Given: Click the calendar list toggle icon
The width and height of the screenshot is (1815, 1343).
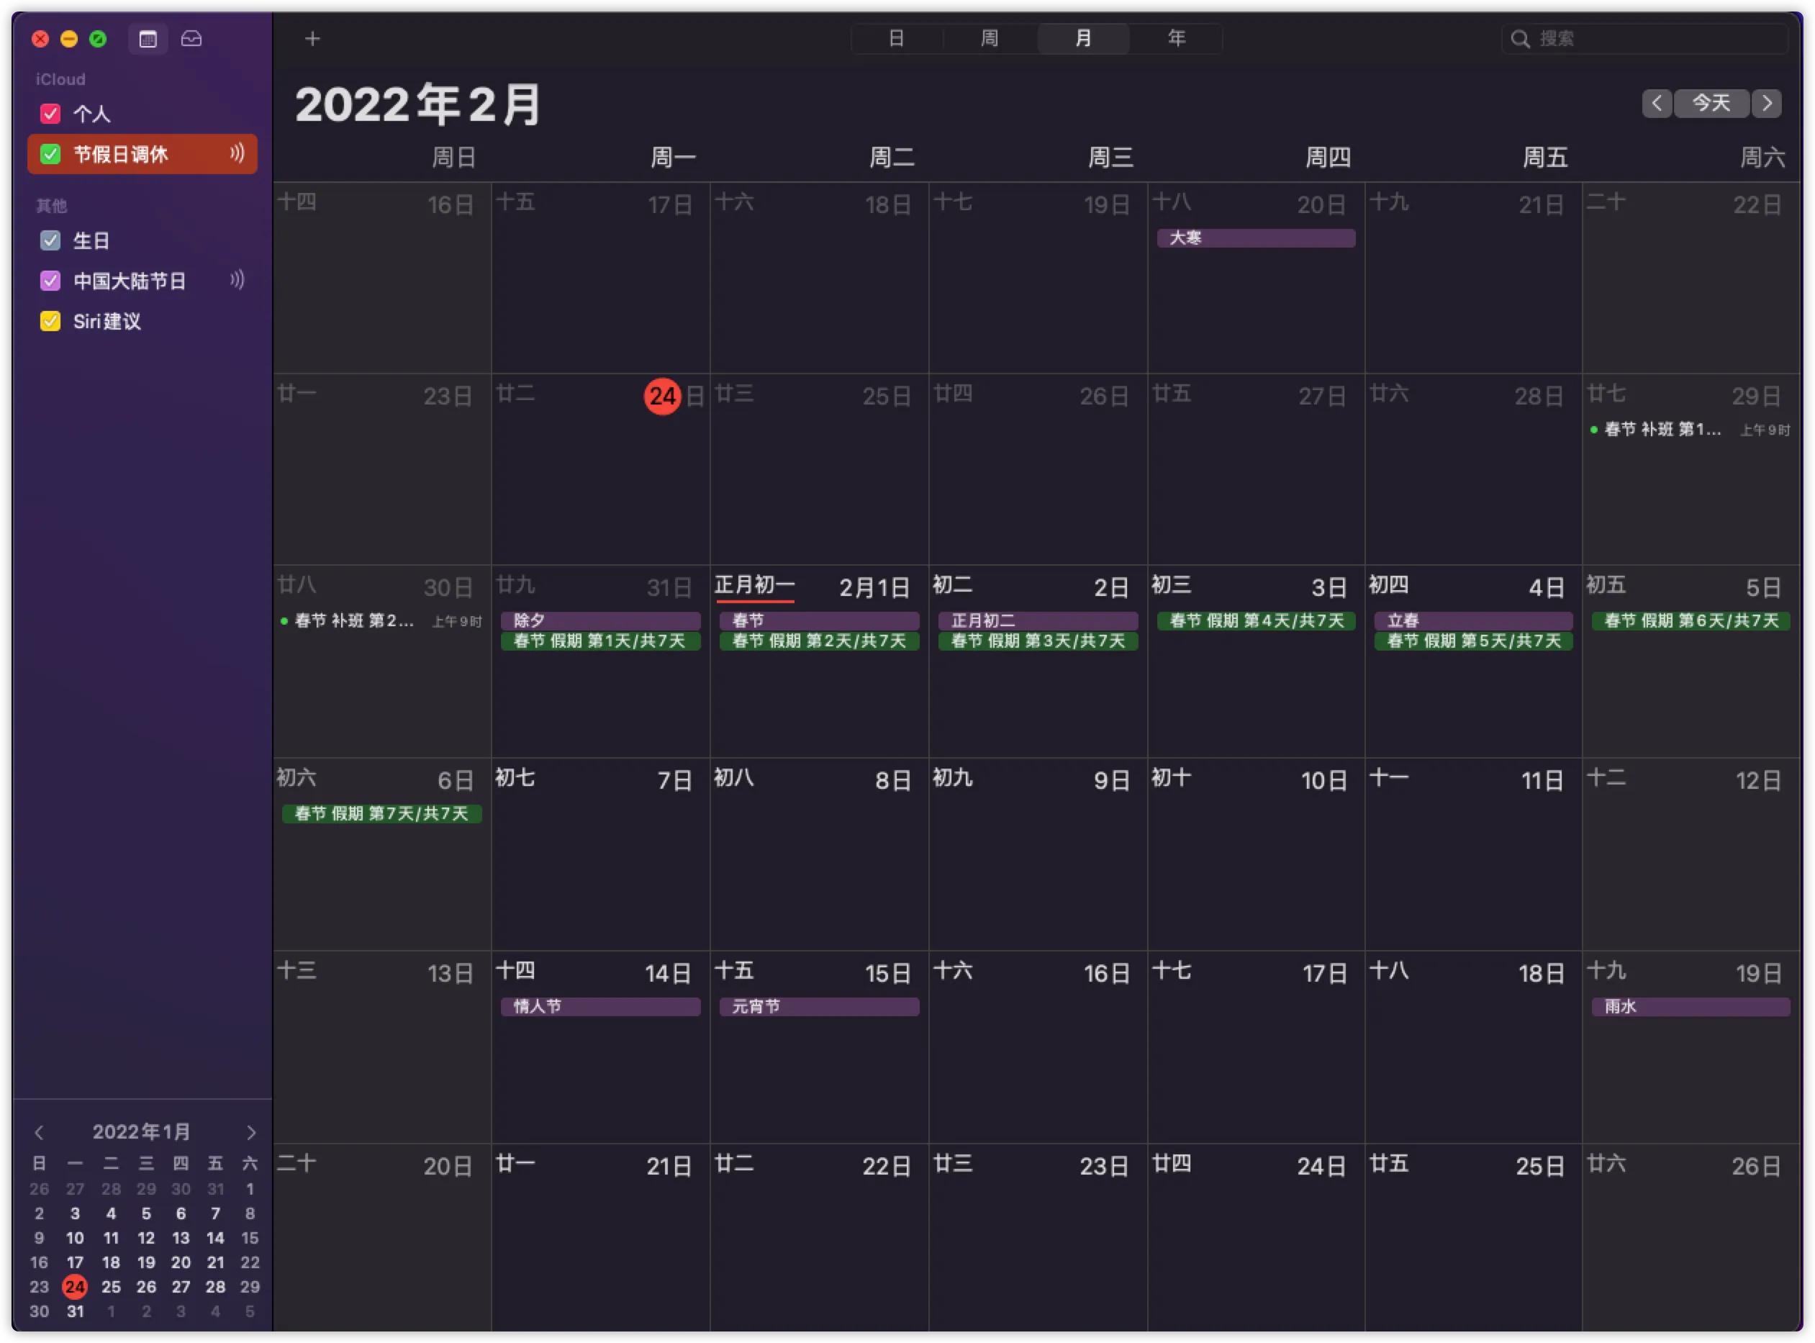Looking at the screenshot, I should click(x=148, y=38).
